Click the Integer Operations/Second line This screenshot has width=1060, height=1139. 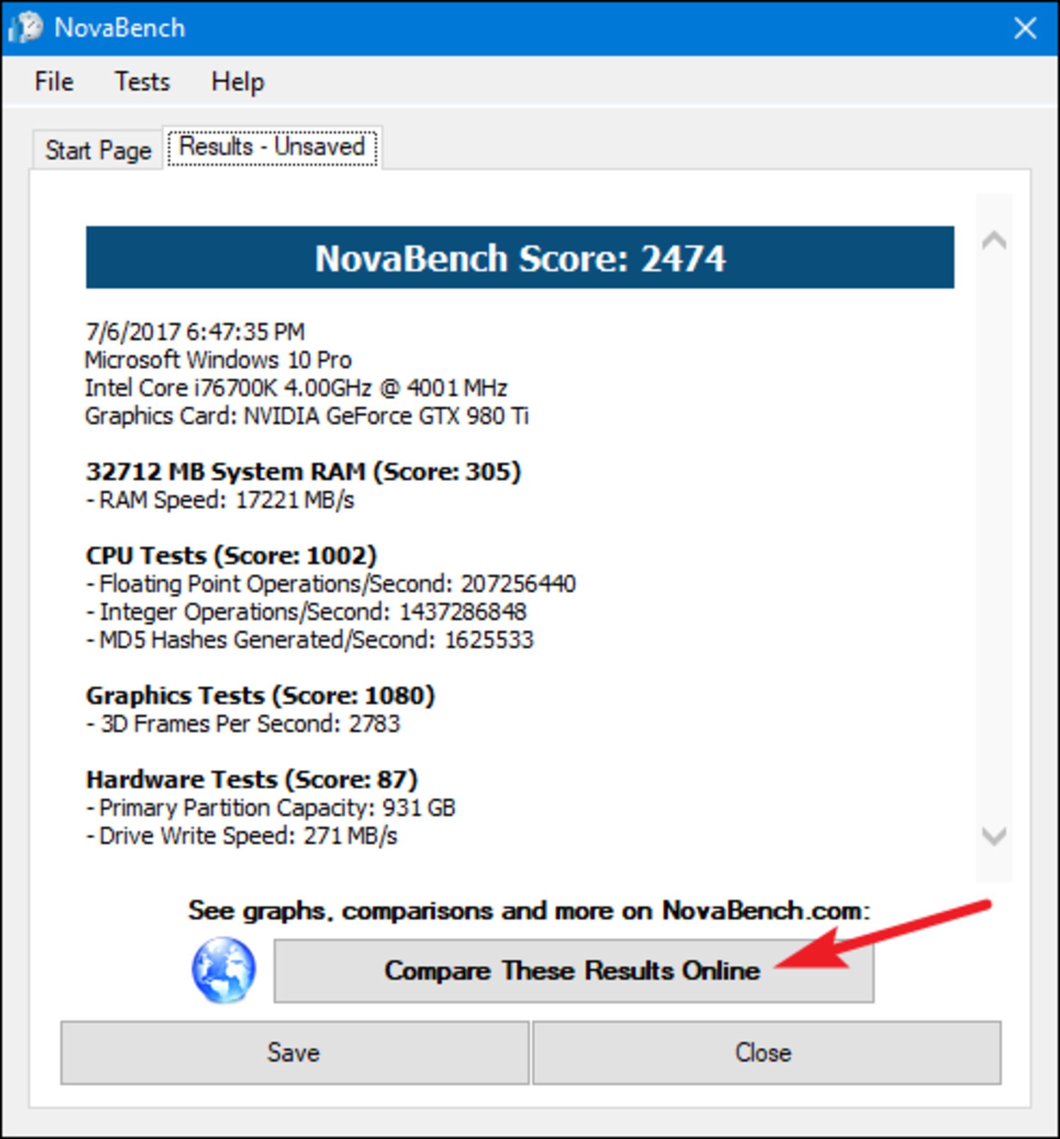(306, 612)
